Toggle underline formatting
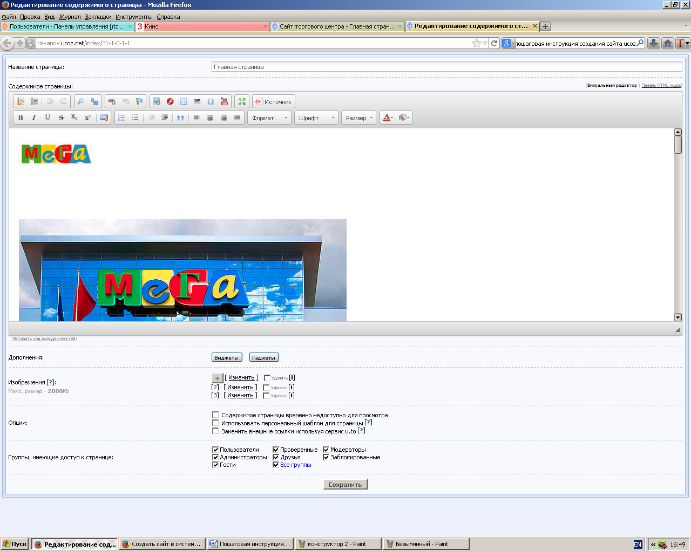Viewport: 691px width, 552px height. tap(48, 118)
